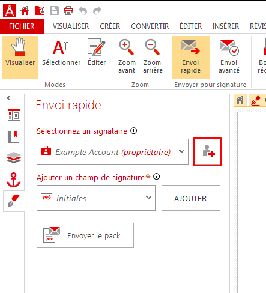
Task: Collapse the side panel with the chevron
Action: [x=8, y=98]
